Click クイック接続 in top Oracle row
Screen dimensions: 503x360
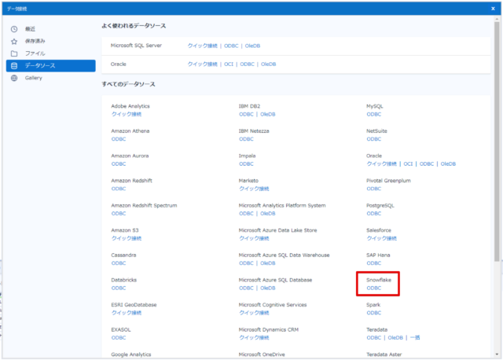[203, 64]
